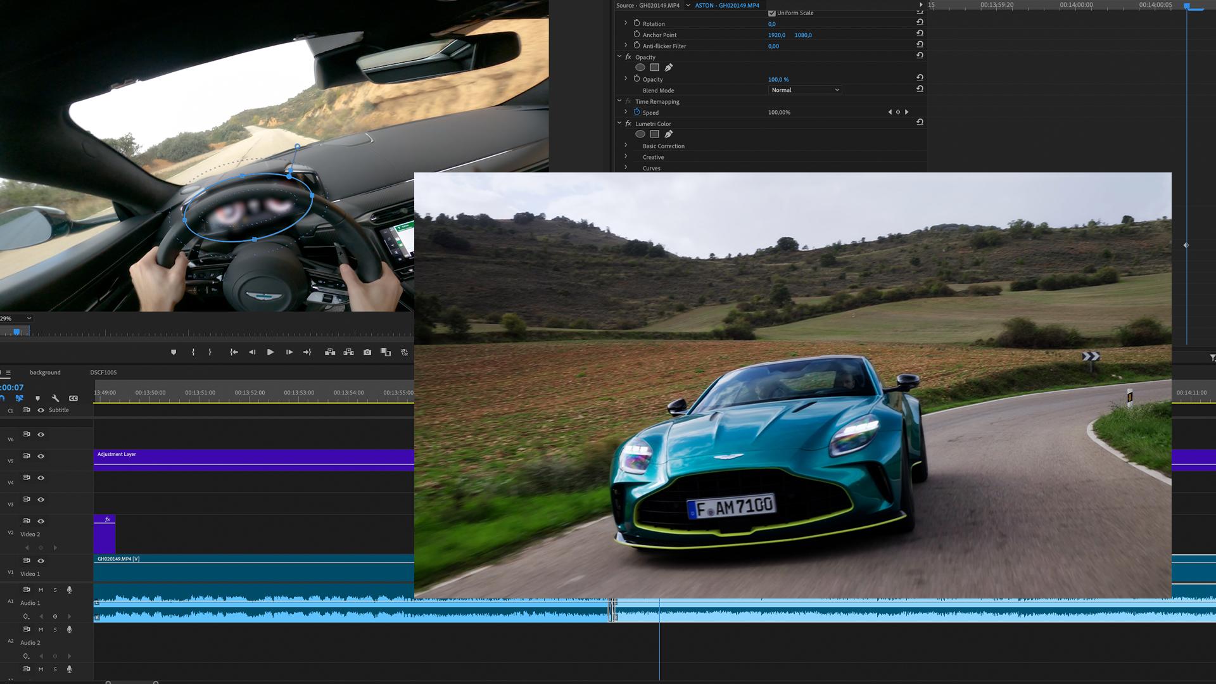Create ellipse mask under Lumetri Color
The width and height of the screenshot is (1216, 684).
640,134
